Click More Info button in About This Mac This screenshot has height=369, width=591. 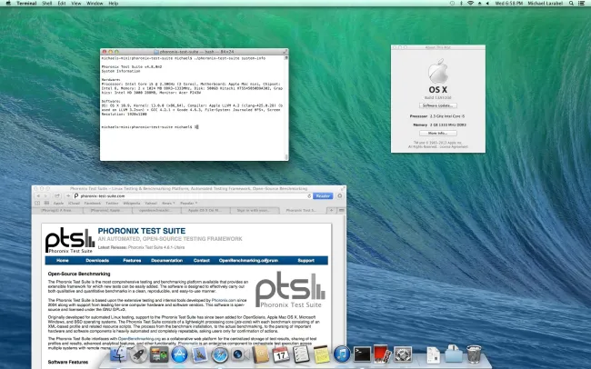point(438,133)
